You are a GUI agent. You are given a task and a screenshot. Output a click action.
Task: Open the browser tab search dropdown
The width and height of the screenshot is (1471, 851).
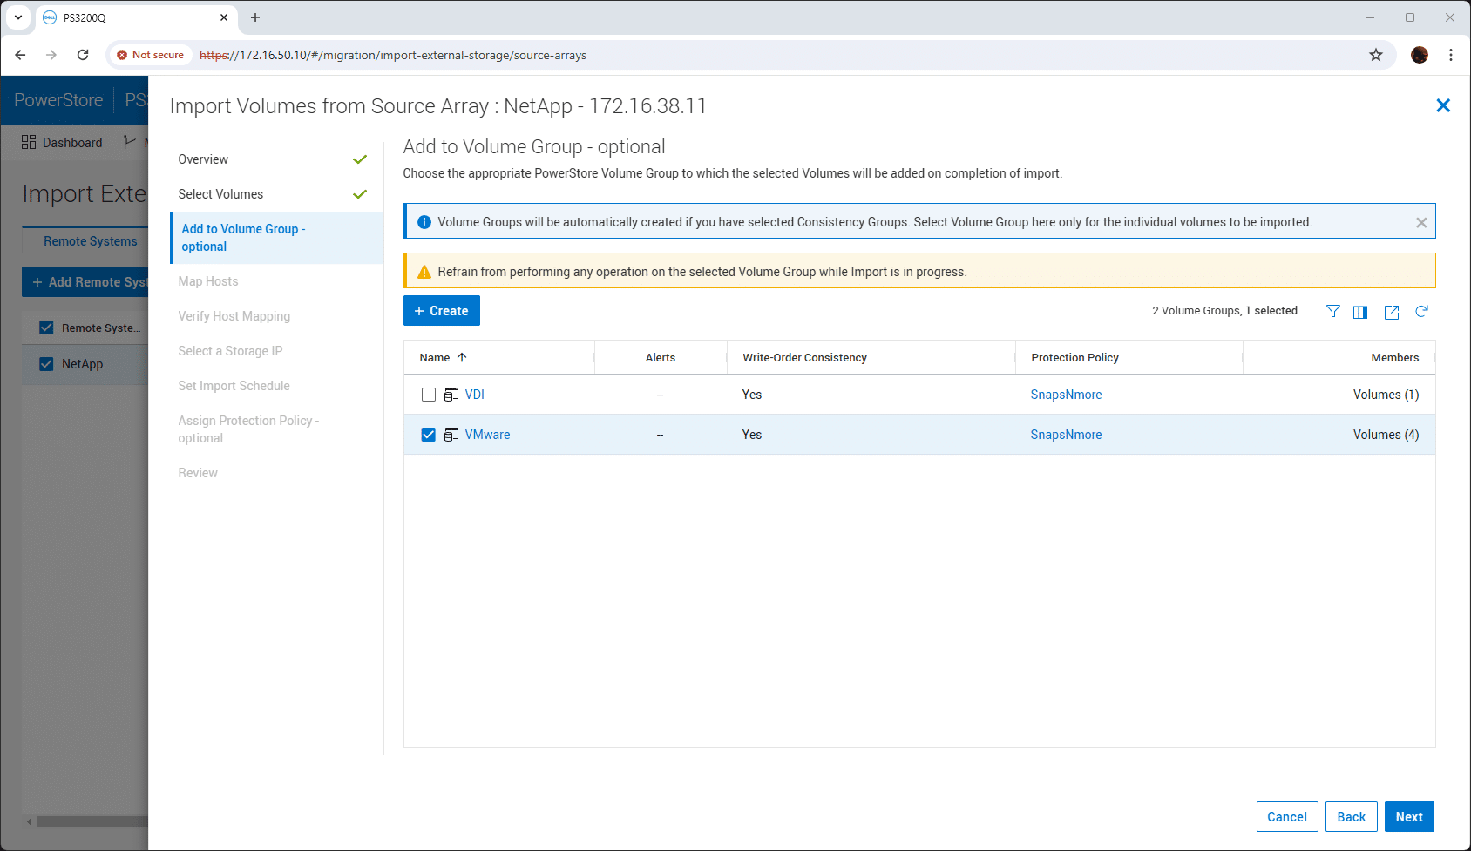(18, 17)
